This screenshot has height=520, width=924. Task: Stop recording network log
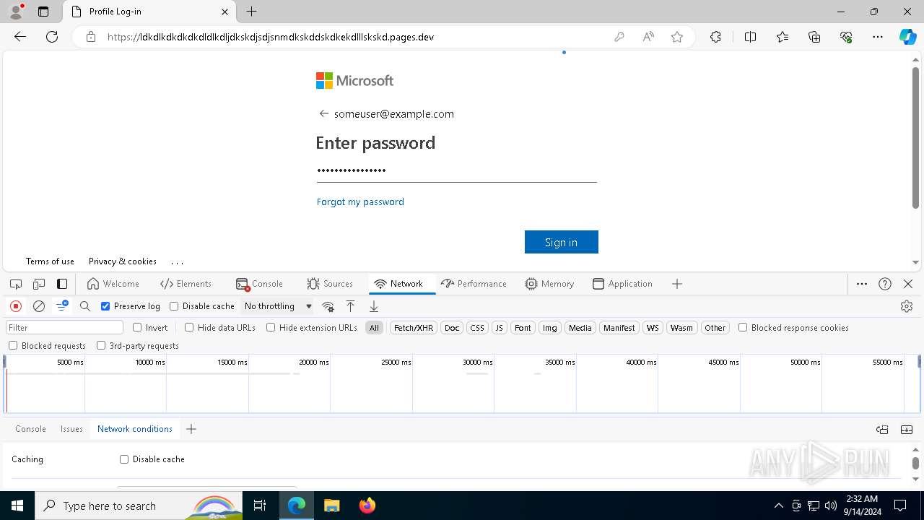pos(16,306)
